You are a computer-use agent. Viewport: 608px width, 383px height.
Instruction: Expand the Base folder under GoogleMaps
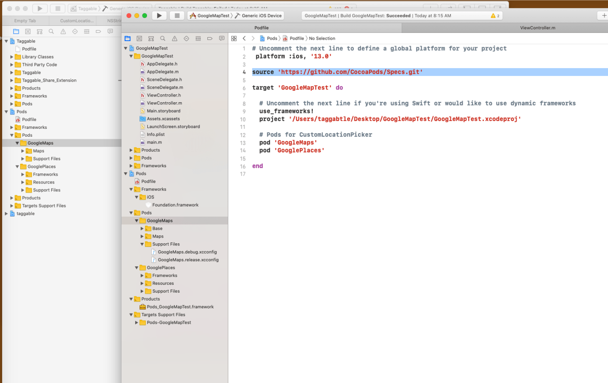[142, 228]
